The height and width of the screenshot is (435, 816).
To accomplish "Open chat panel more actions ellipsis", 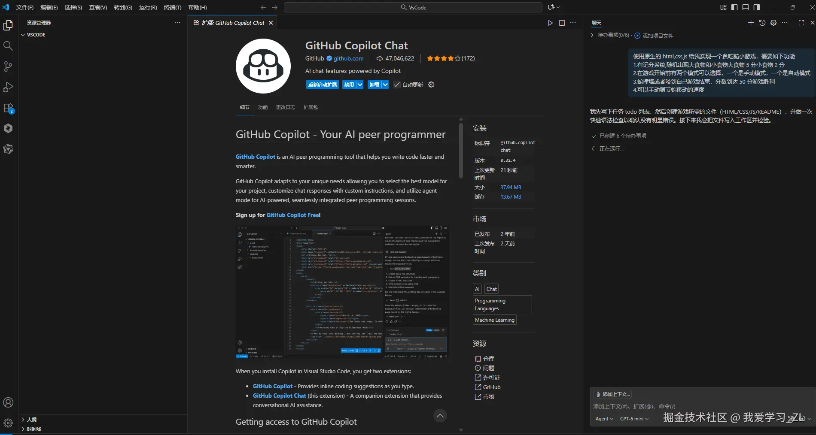I will click(x=785, y=23).
